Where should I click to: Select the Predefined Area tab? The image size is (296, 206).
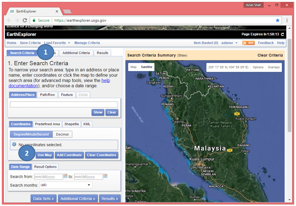pos(47,124)
